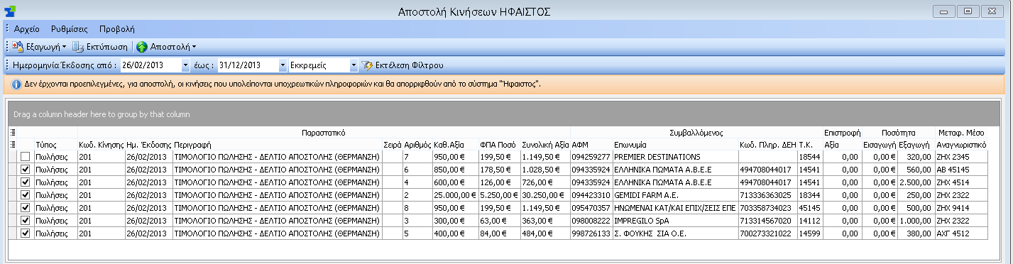Click the Εκτύπωση button label
The width and height of the screenshot is (1013, 264).
point(107,47)
